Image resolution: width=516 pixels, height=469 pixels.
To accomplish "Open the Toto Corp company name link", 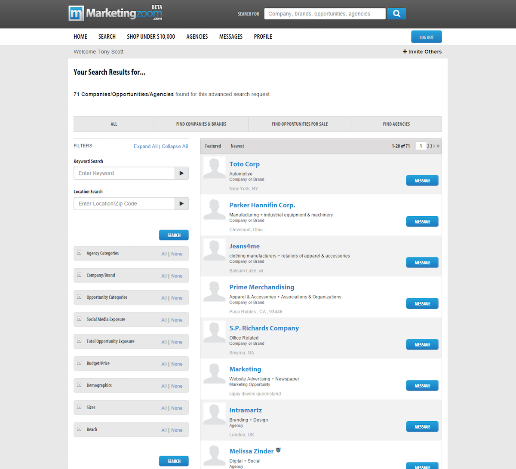I will (x=245, y=164).
